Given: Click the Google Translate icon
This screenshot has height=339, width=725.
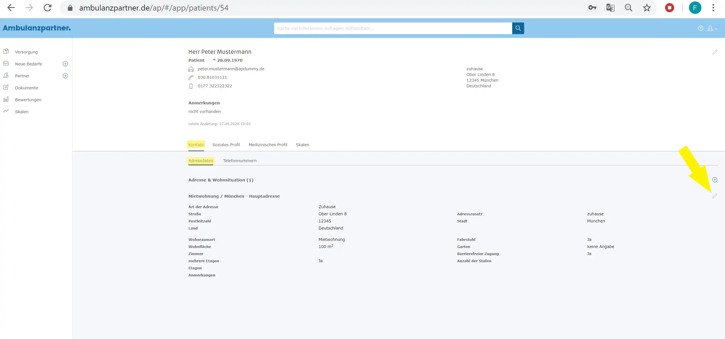Looking at the screenshot, I should click(610, 8).
